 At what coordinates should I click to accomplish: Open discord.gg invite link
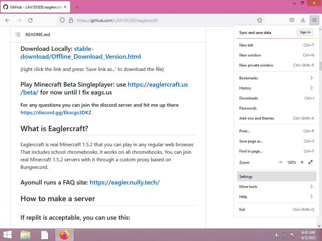(56, 113)
